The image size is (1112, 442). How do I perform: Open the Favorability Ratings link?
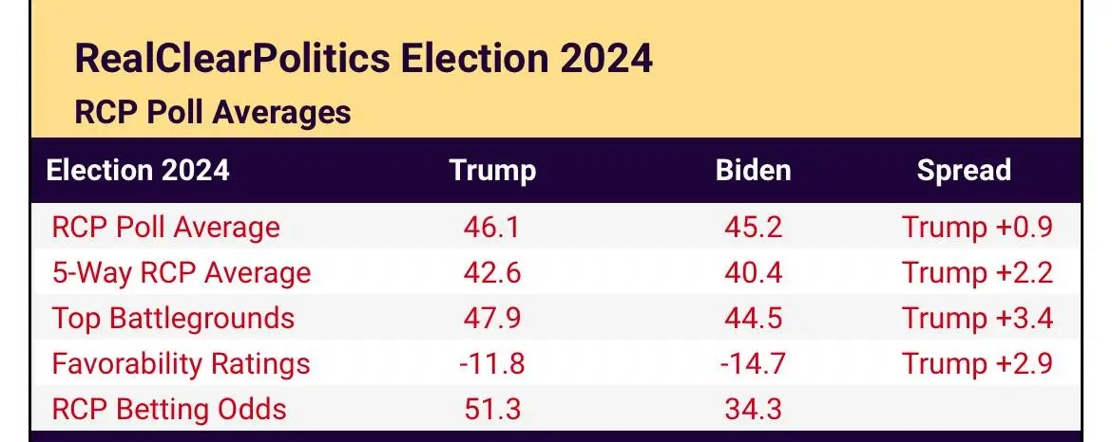182,364
